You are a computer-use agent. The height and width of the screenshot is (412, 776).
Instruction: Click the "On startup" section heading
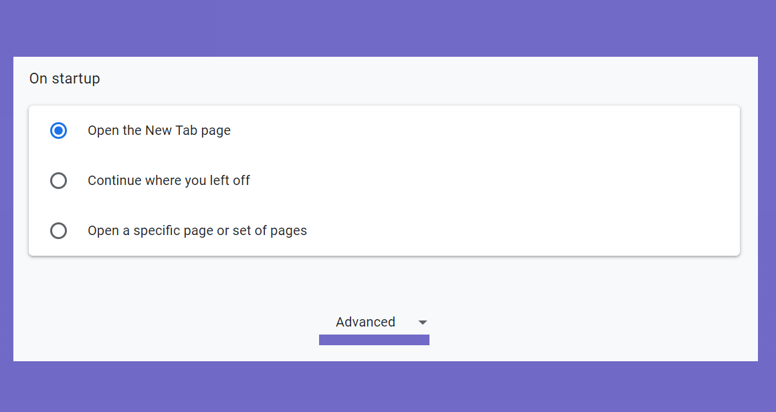tap(64, 79)
